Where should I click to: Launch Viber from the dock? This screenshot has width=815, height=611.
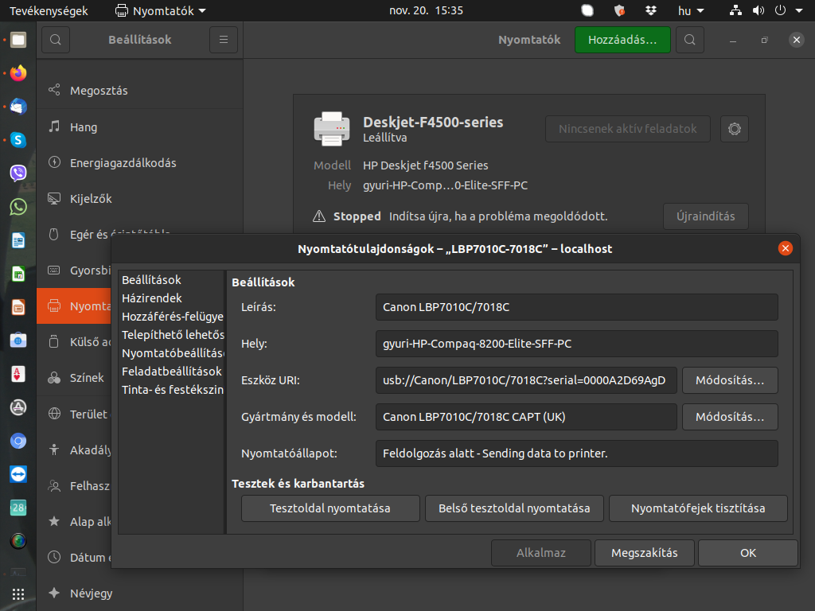coord(18,173)
